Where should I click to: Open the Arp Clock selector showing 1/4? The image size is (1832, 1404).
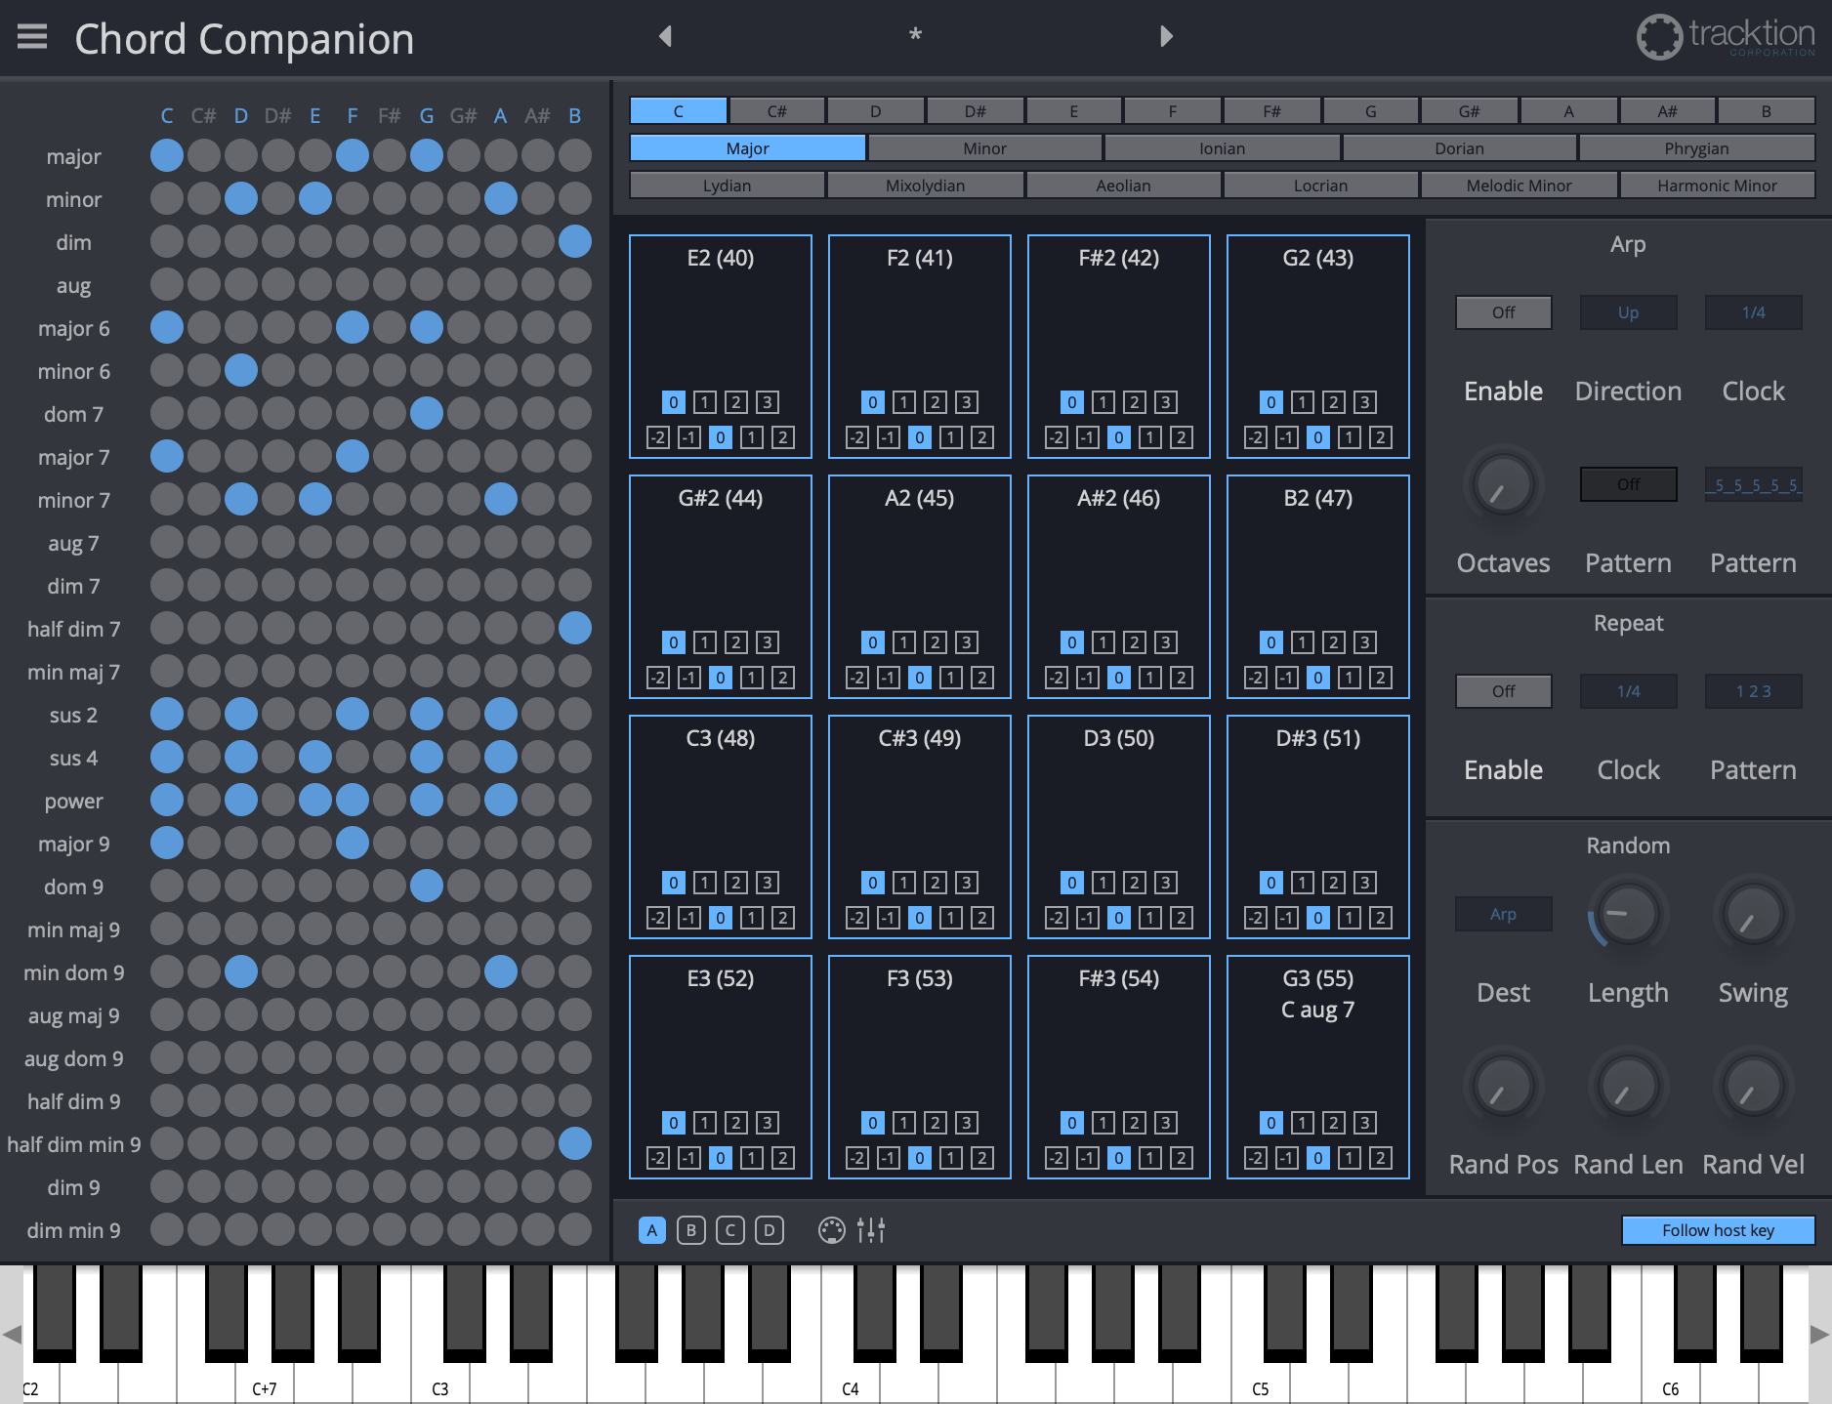coord(1753,312)
